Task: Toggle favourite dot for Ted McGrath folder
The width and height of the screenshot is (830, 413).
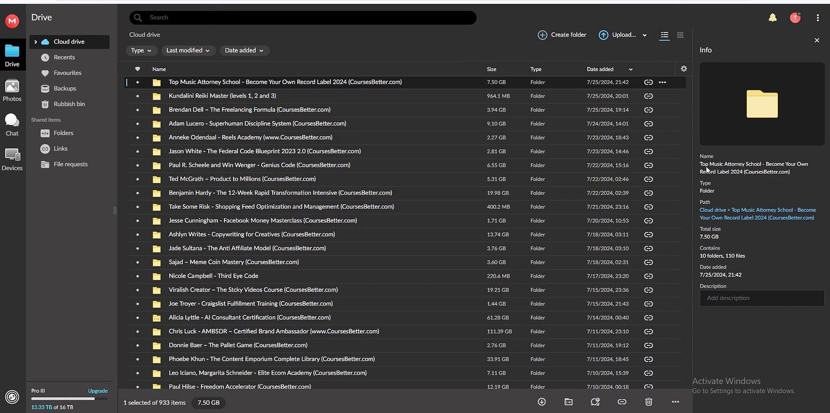Action: (x=137, y=179)
